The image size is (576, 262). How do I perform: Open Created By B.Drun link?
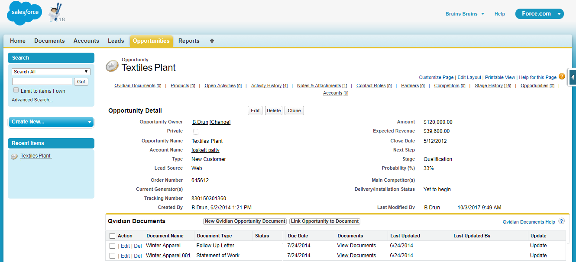click(199, 208)
